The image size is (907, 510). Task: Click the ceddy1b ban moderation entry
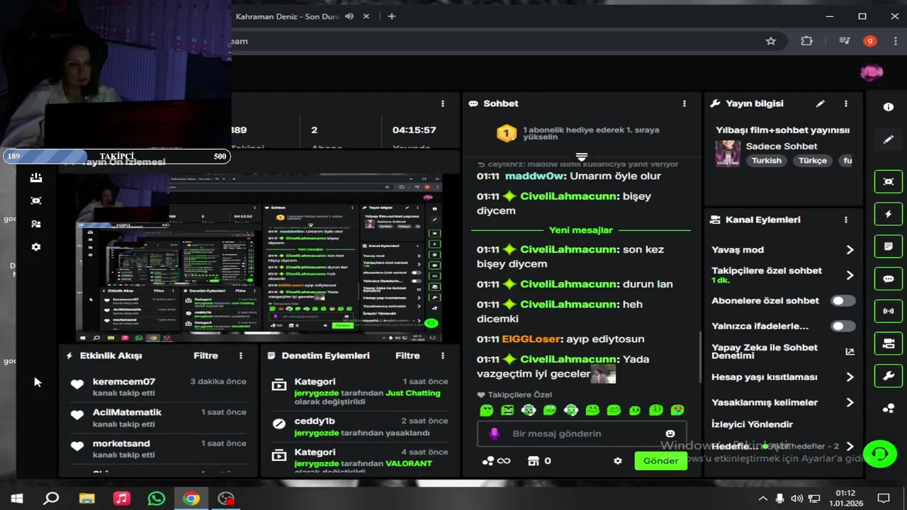point(360,426)
